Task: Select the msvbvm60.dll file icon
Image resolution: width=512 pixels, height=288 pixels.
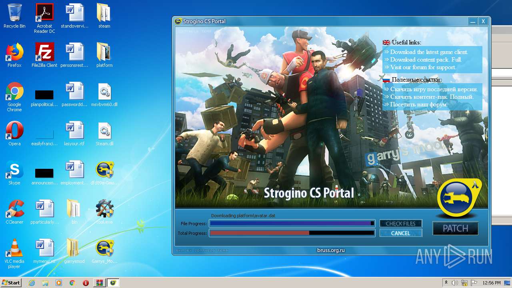Action: (104, 94)
